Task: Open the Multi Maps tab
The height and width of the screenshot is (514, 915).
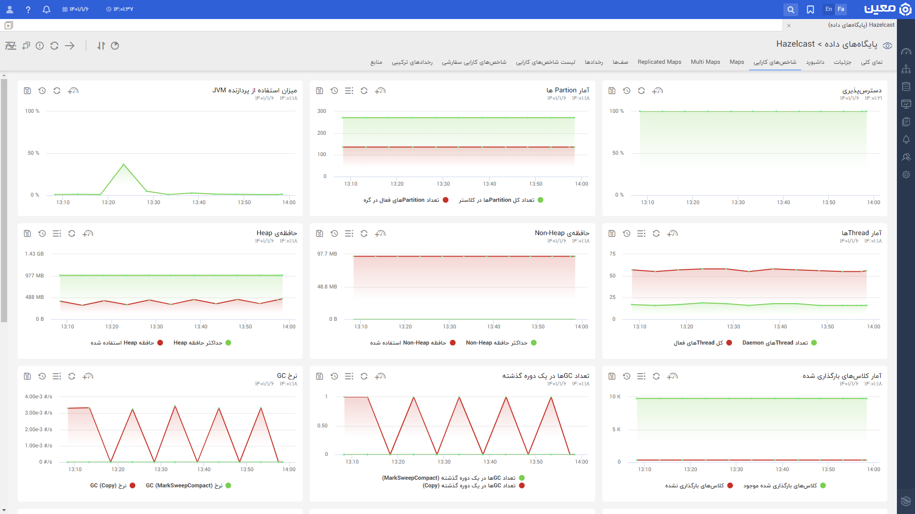Action: click(705, 62)
